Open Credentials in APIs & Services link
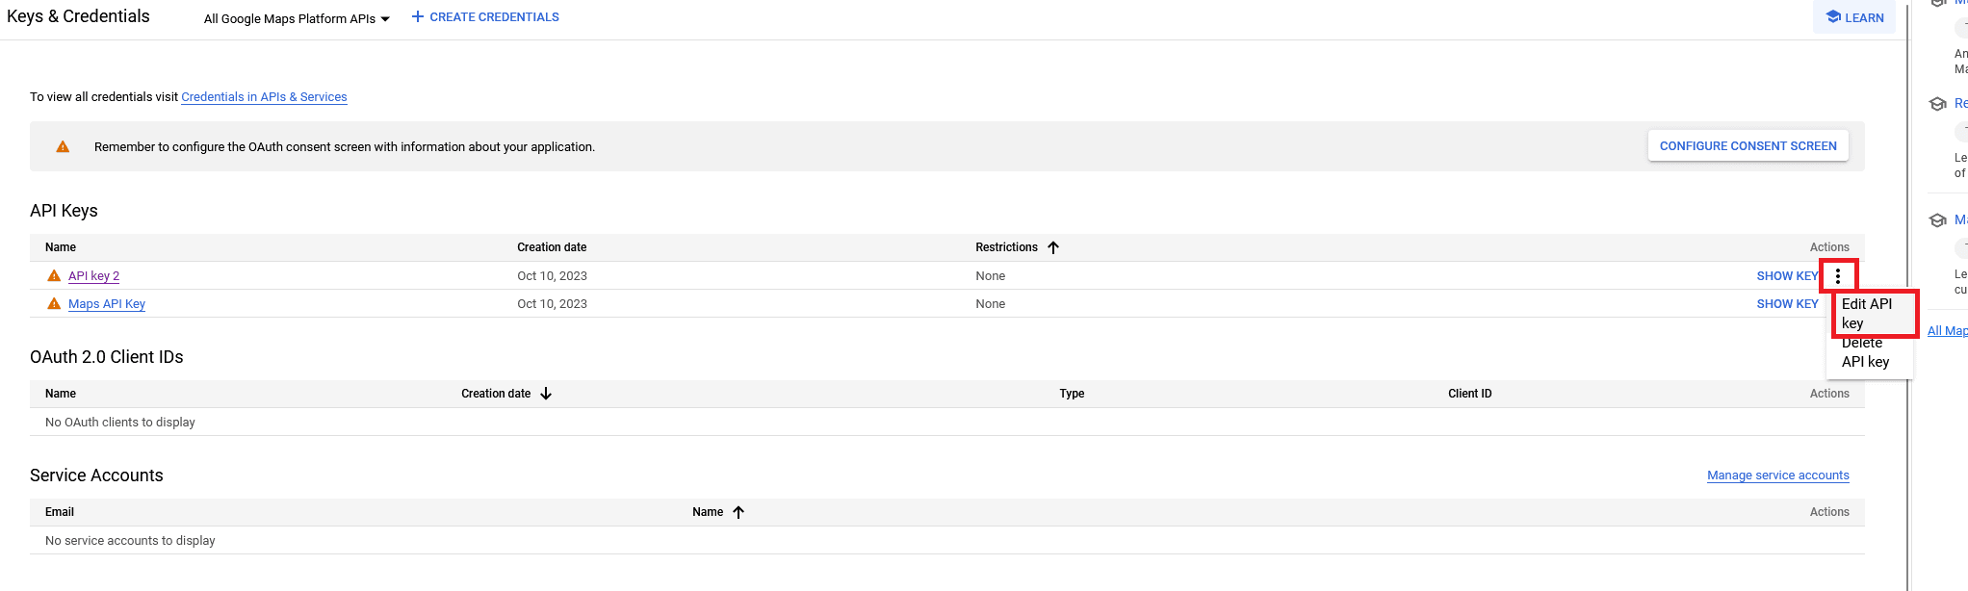 (264, 97)
